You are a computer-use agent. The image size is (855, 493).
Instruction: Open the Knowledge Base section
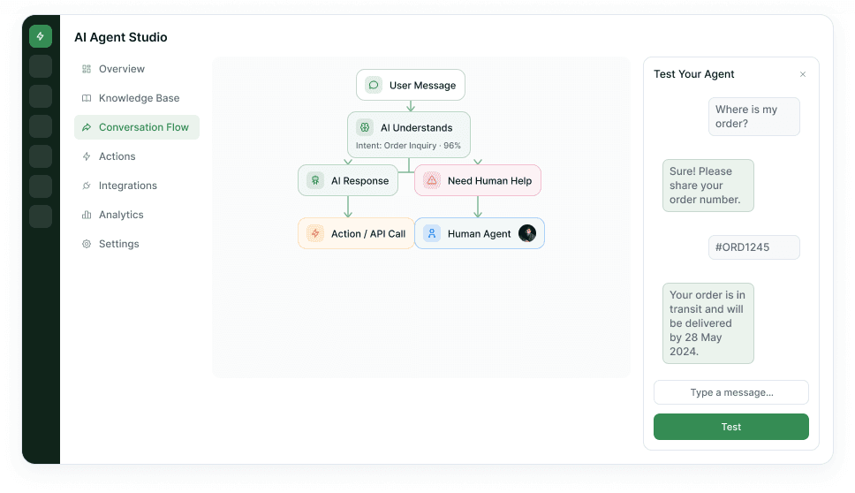click(x=137, y=98)
